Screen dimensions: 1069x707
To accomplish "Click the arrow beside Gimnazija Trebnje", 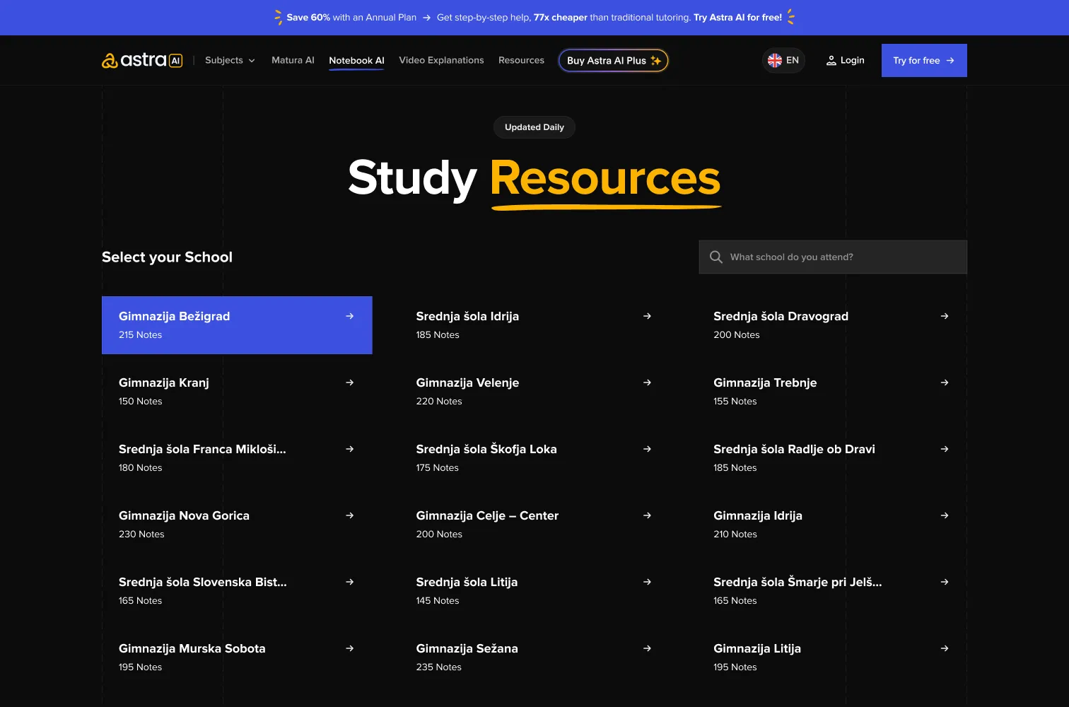I will [x=945, y=382].
